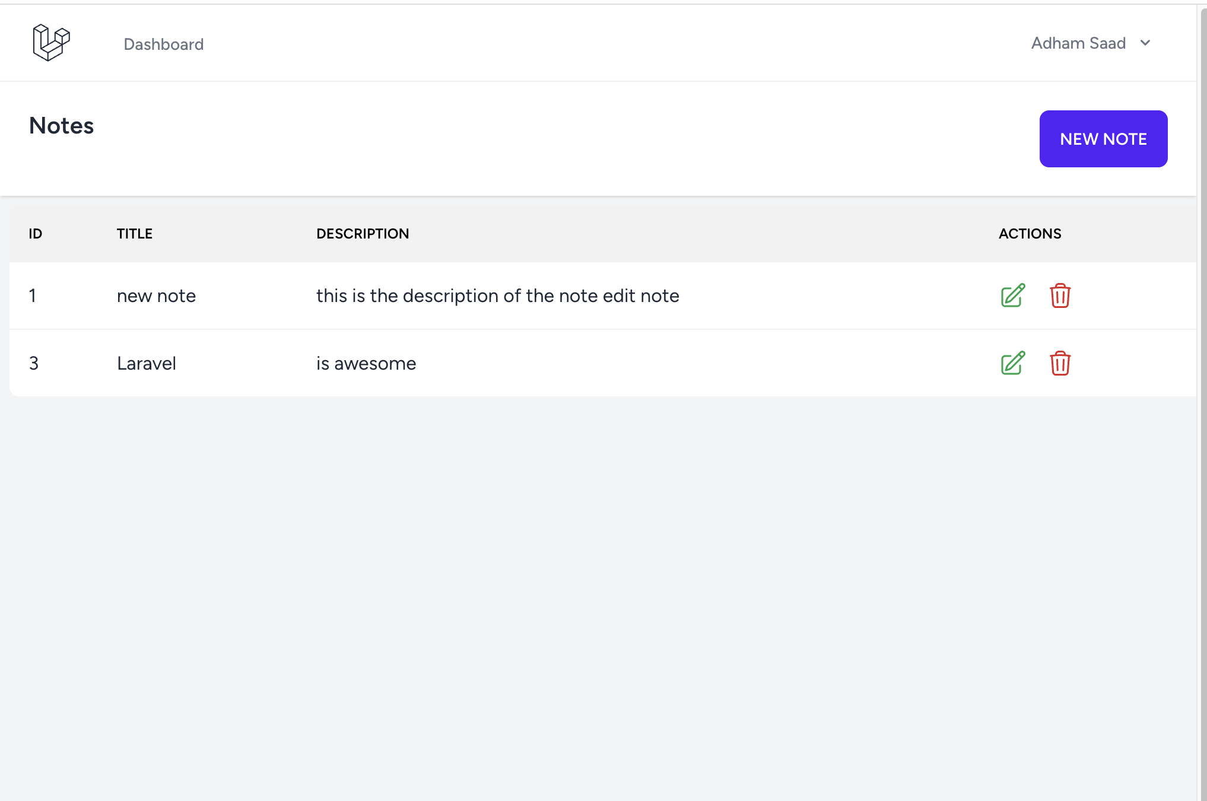Edit the 'new note' row
This screenshot has width=1207, height=801.
click(x=1012, y=295)
